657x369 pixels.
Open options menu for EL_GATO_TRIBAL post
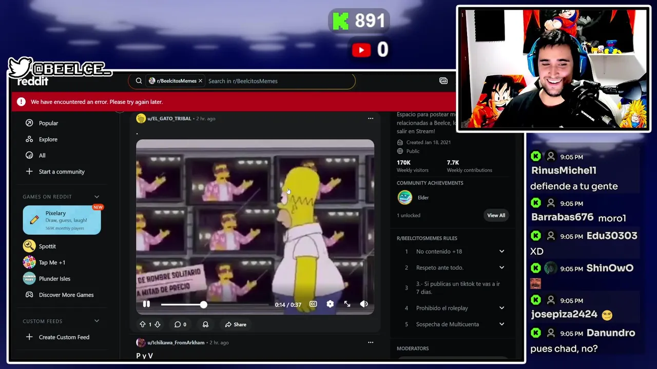click(371, 118)
